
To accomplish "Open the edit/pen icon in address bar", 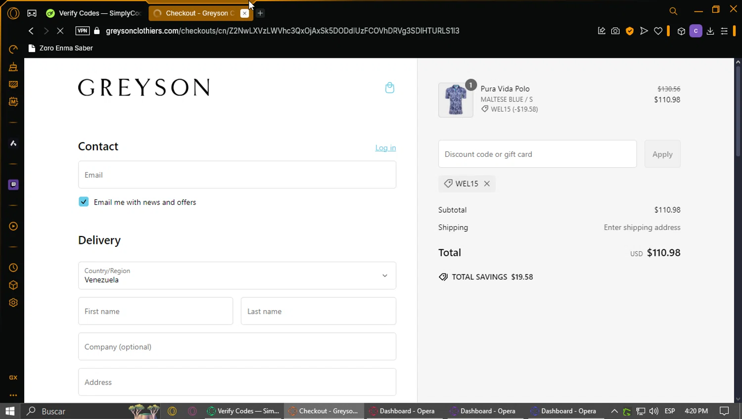I will (x=602, y=31).
